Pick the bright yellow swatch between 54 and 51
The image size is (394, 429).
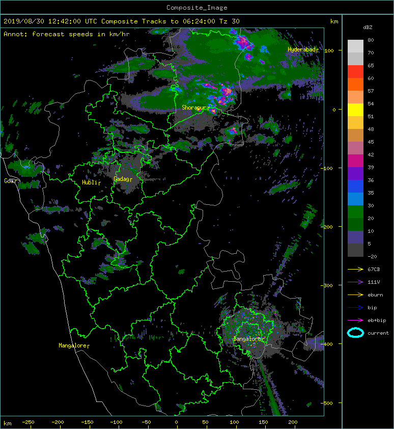355,110
